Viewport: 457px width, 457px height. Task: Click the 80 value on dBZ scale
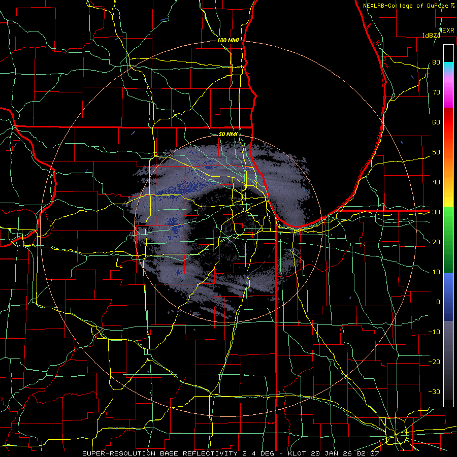coord(436,62)
